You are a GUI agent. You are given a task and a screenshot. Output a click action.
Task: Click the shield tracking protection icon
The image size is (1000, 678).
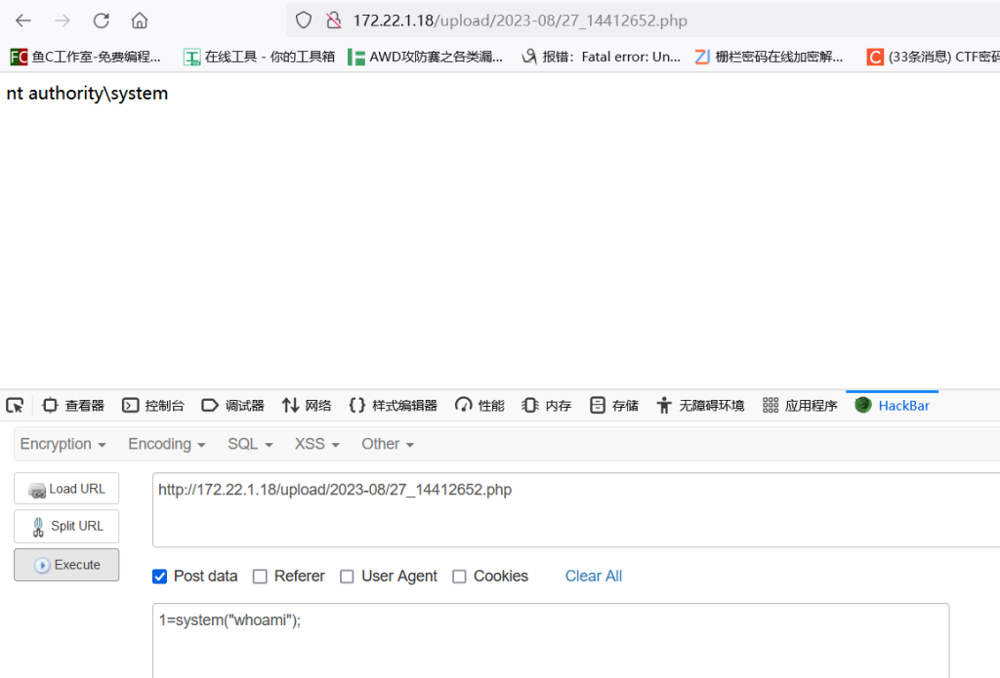(304, 20)
